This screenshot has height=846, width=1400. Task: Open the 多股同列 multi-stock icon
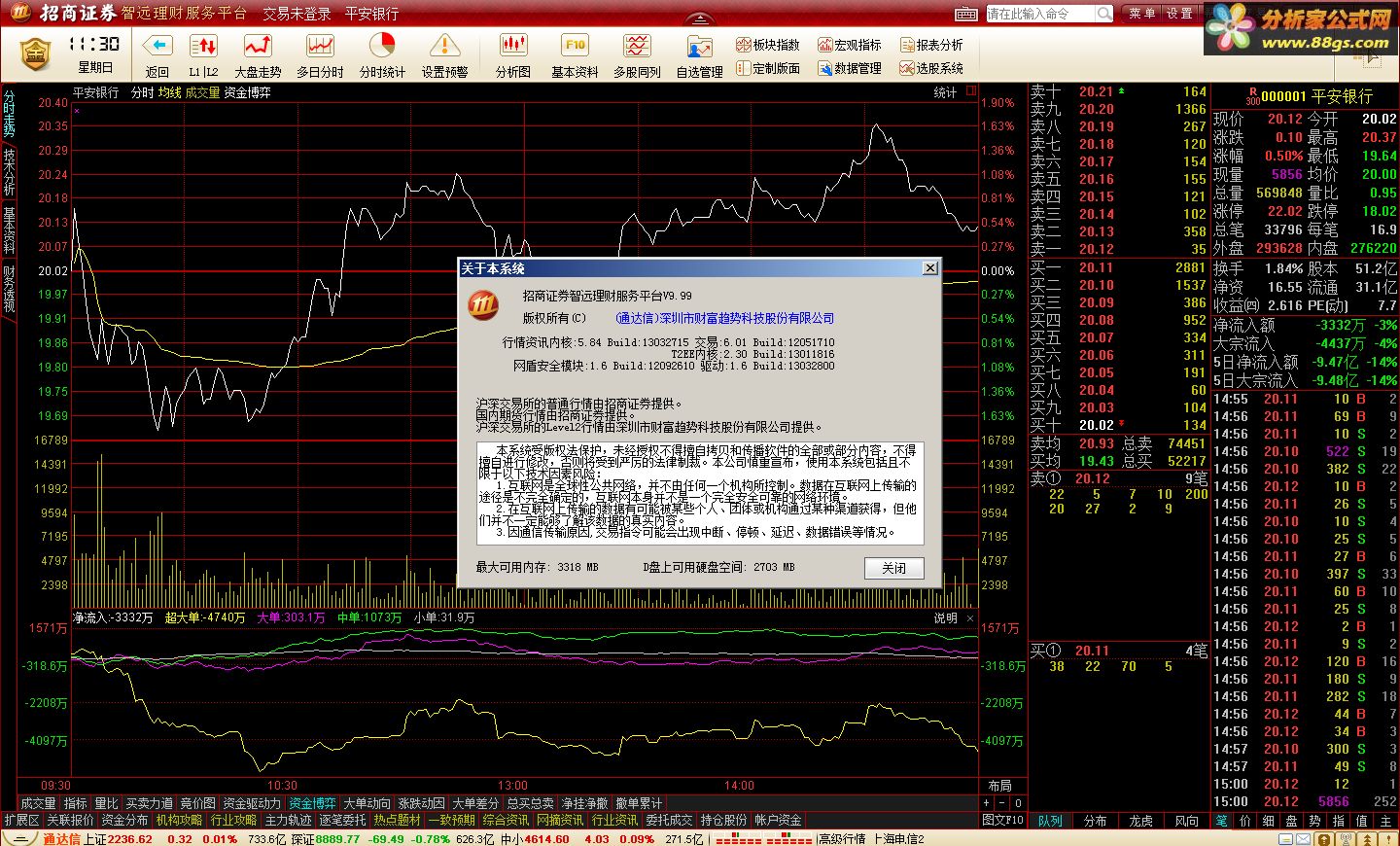point(637,46)
